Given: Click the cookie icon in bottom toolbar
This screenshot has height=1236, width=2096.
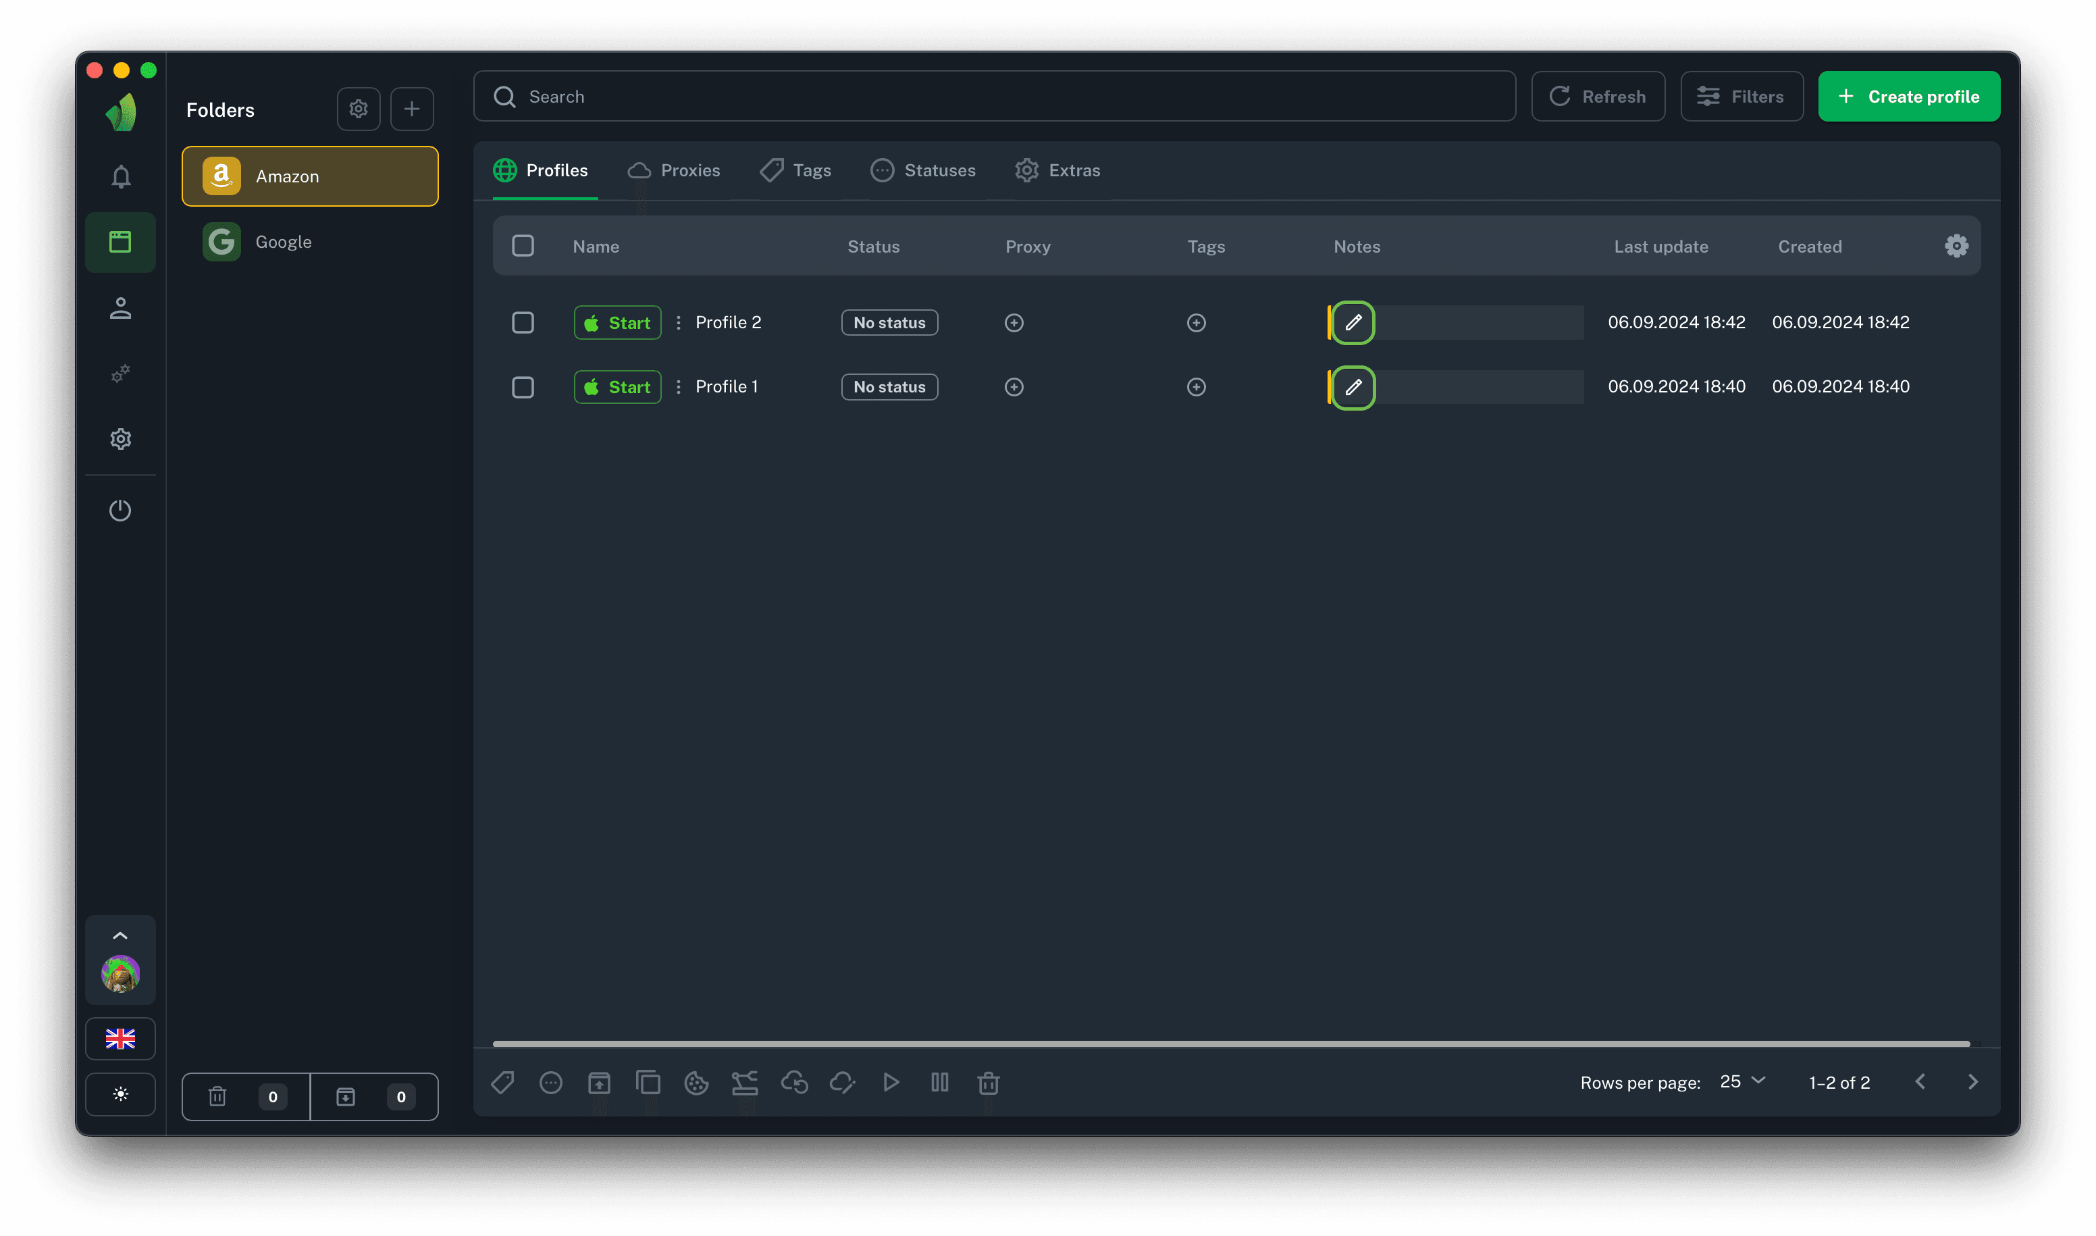Looking at the screenshot, I should pos(696,1083).
